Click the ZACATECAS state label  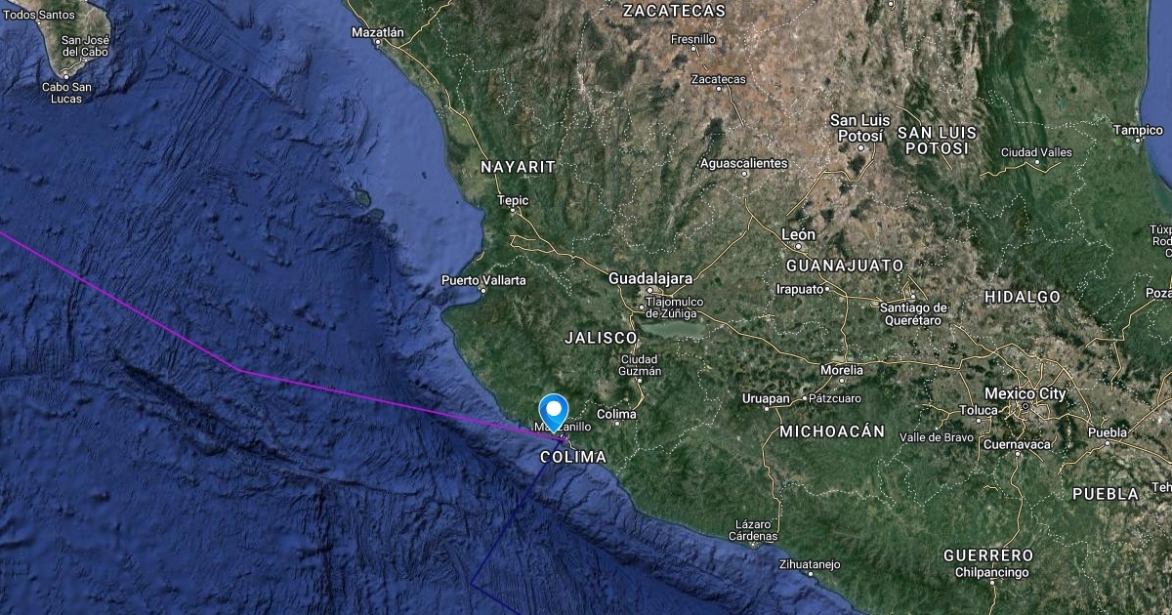point(674,12)
